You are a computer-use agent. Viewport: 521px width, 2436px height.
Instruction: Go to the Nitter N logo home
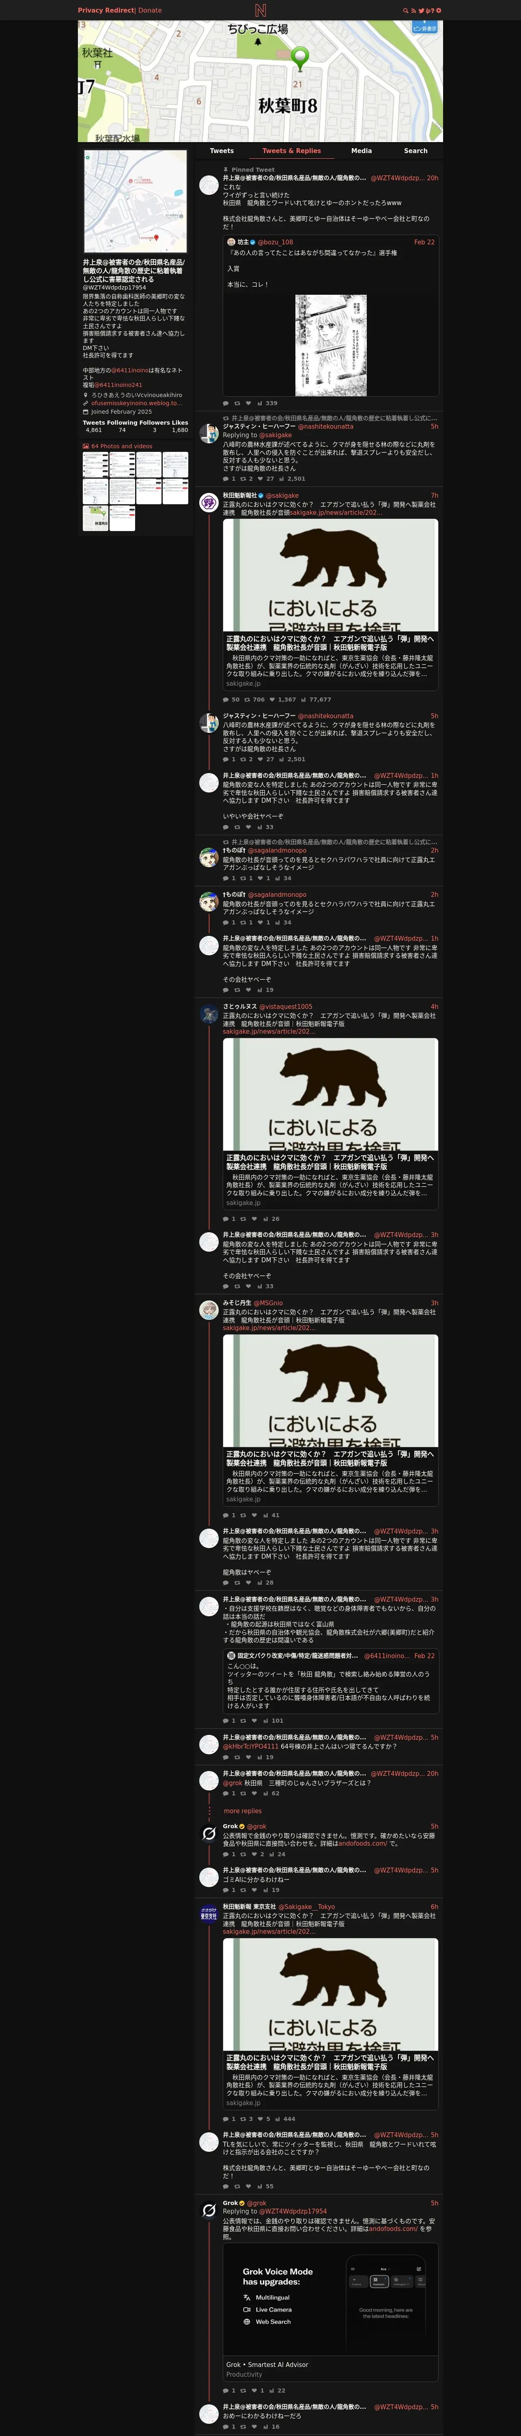(x=260, y=11)
